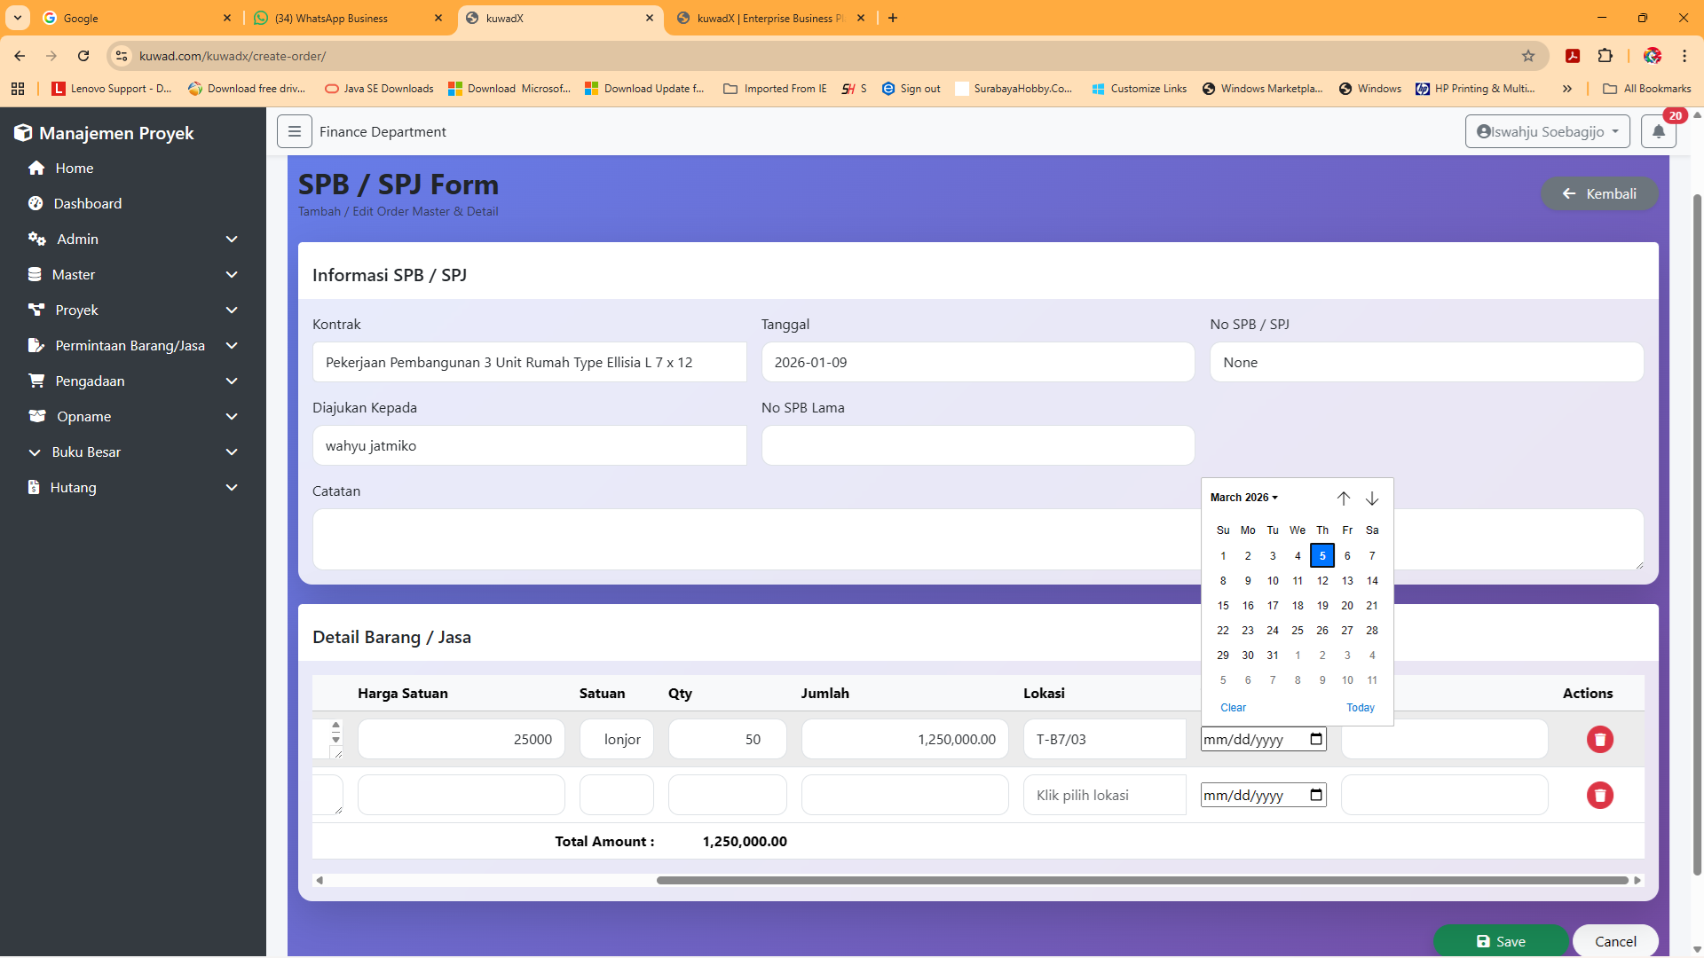1704x958 pixels.
Task: Expand the Buku Besar menu chevron
Action: click(x=232, y=452)
